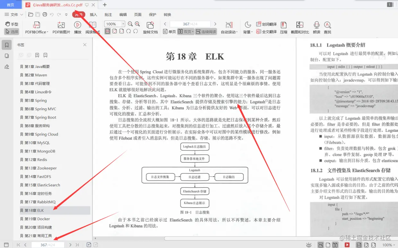Click the Redo arrow icon
398x248 pixels.
pos(59,14)
